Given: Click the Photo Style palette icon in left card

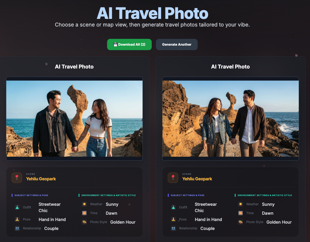Looking at the screenshot, I should 84,222.
